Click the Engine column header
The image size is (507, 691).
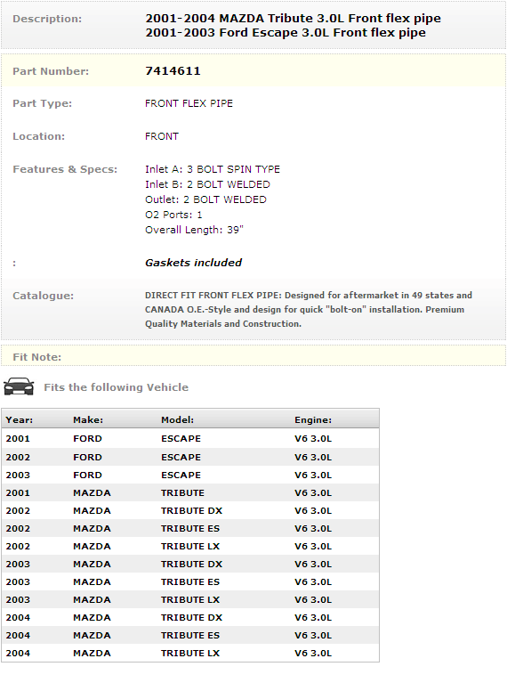313,420
